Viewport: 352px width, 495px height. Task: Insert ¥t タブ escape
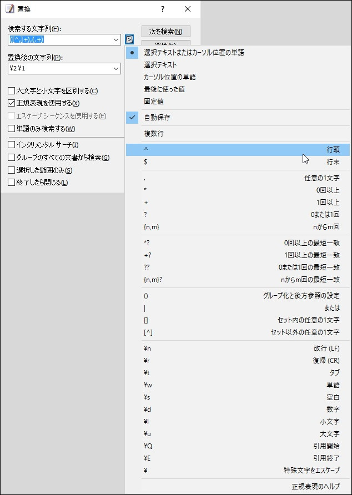[x=238, y=373]
